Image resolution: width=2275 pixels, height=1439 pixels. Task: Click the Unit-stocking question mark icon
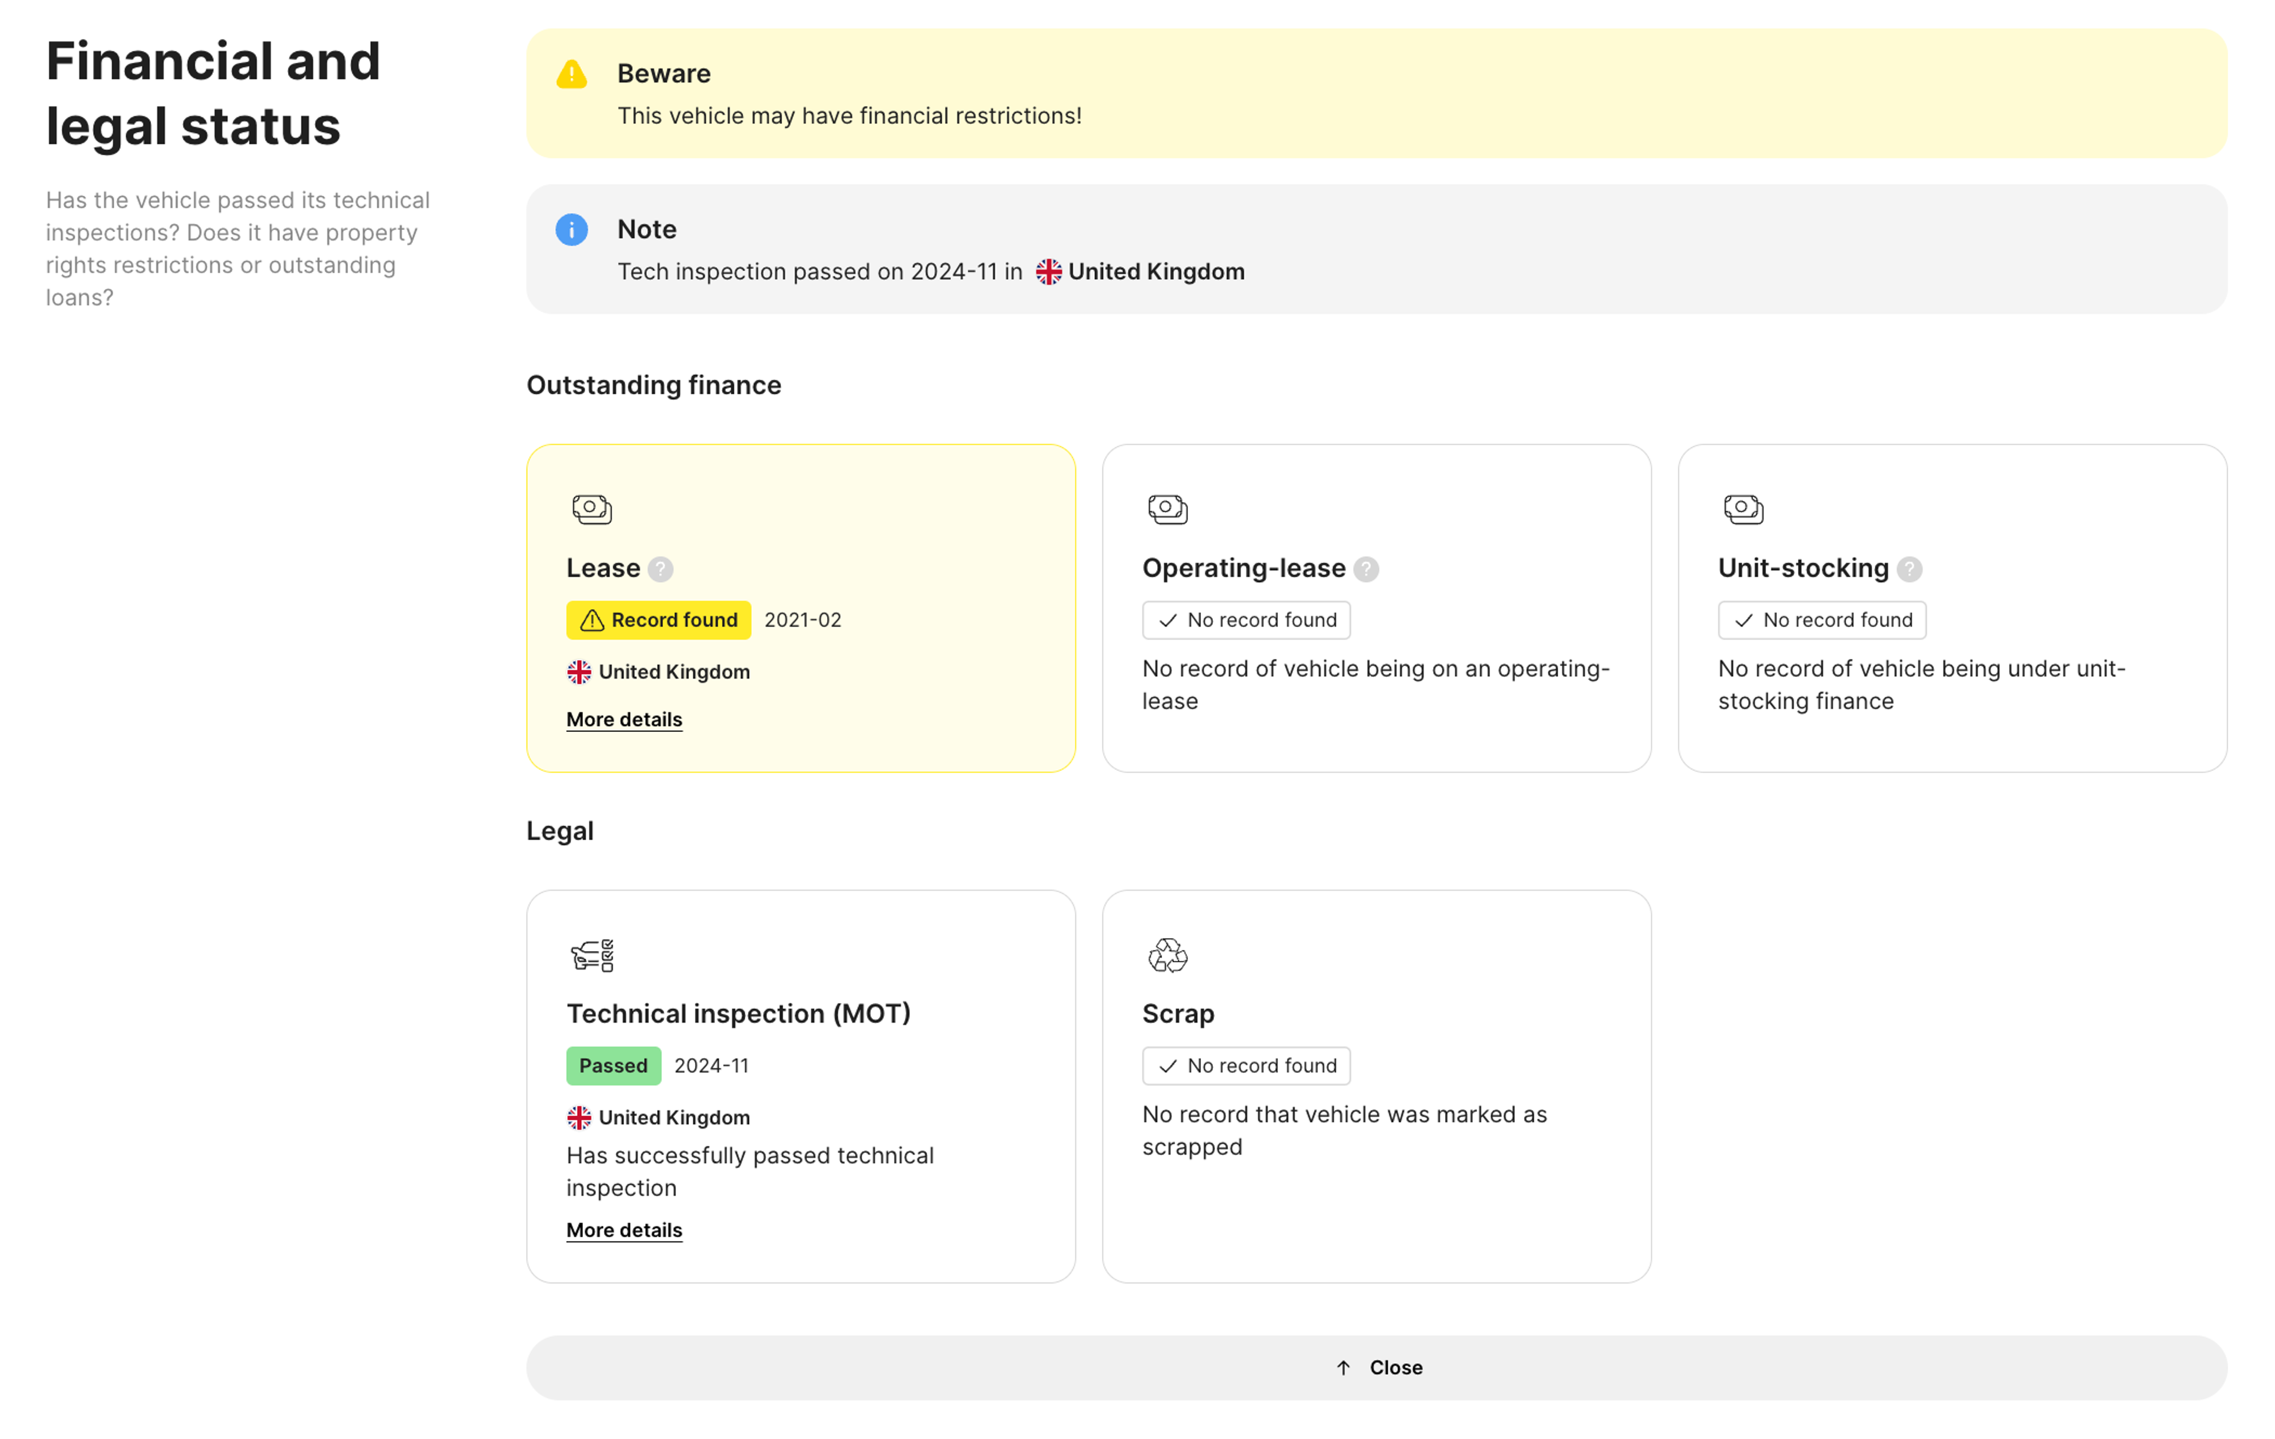point(1908,569)
